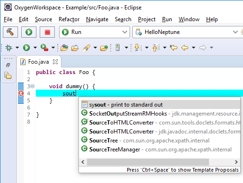Click the green Run toolbar icon
The width and height of the screenshot is (243, 183).
point(26,48)
